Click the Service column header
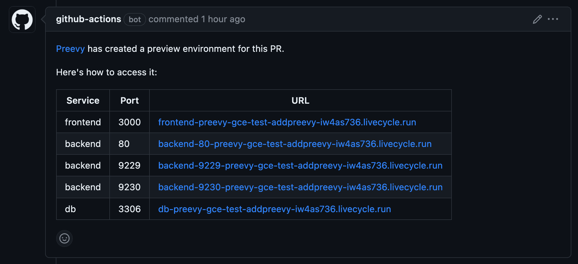The image size is (578, 264). pos(83,100)
